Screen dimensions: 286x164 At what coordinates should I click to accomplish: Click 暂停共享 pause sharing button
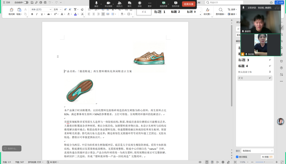click(x=176, y=4)
